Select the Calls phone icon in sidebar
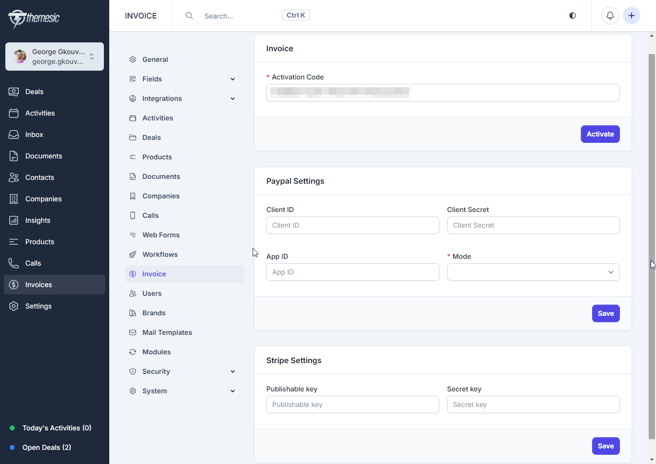The width and height of the screenshot is (656, 464). (x=14, y=263)
